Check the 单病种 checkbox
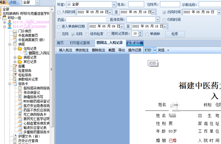Image resolution: width=221 pixels, height=144 pixels. pyautogui.click(x=147, y=34)
